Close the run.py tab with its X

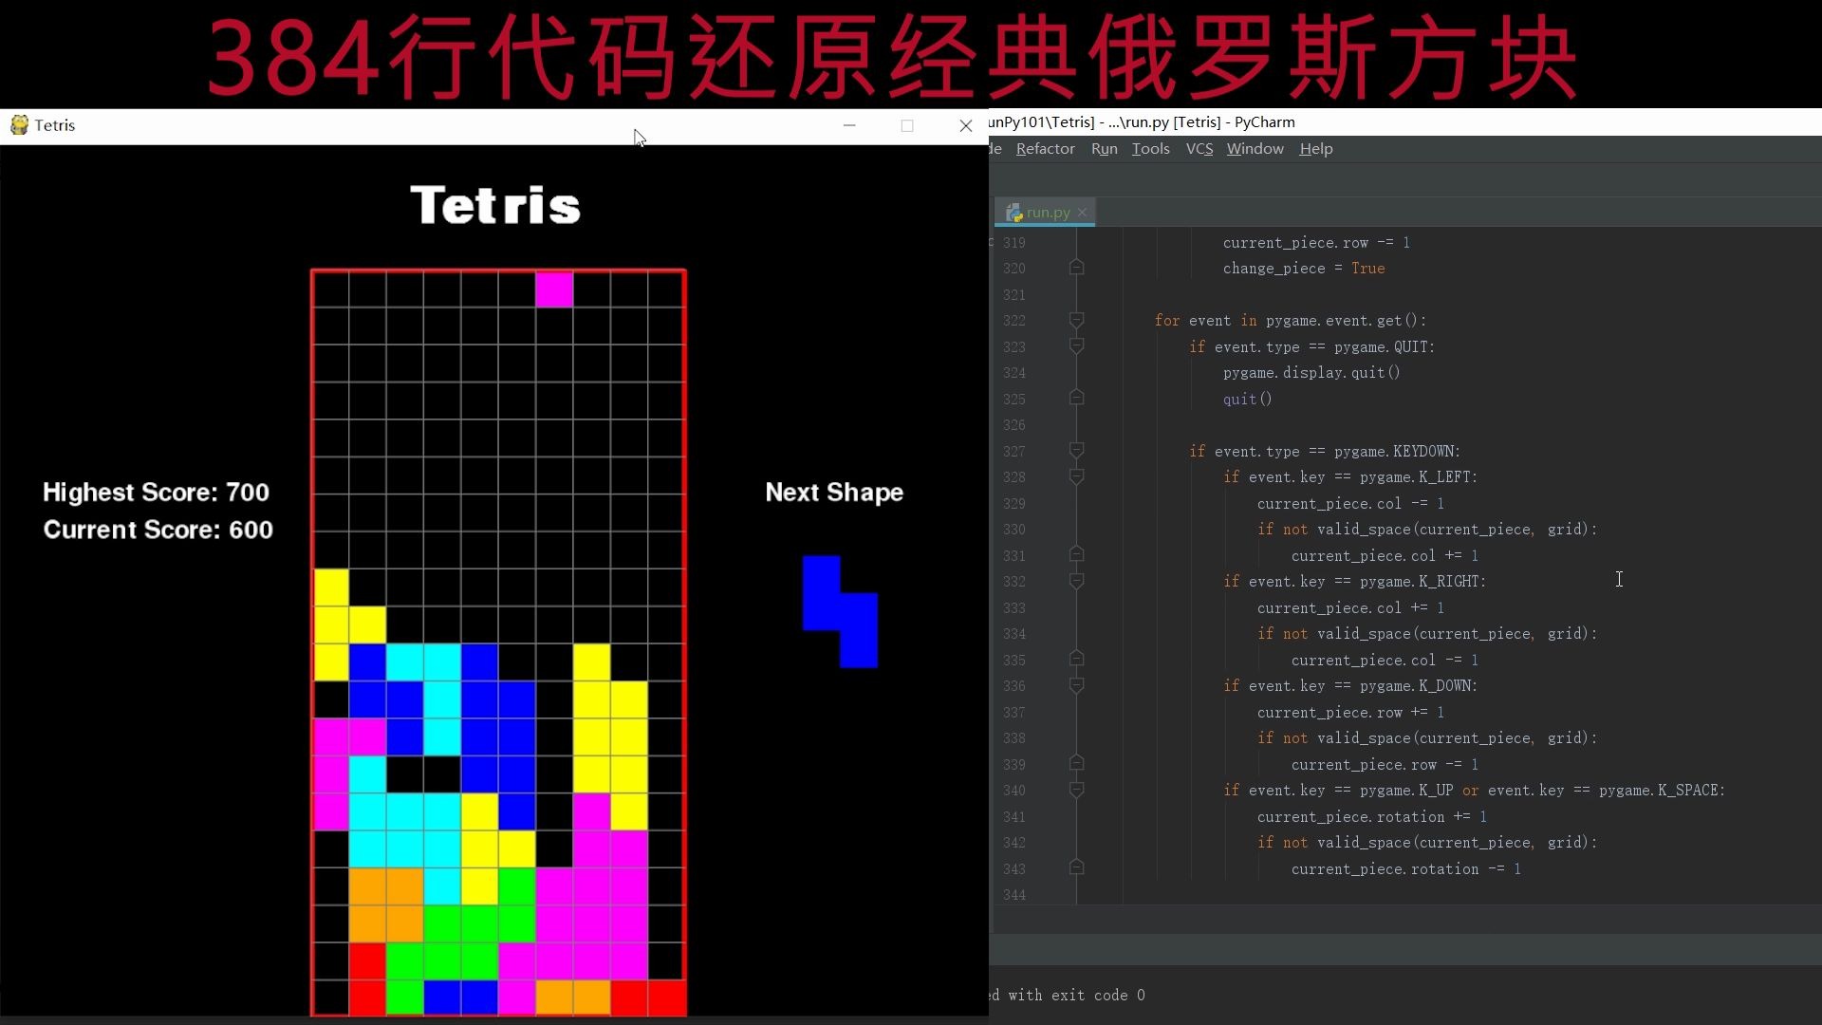pos(1083,213)
